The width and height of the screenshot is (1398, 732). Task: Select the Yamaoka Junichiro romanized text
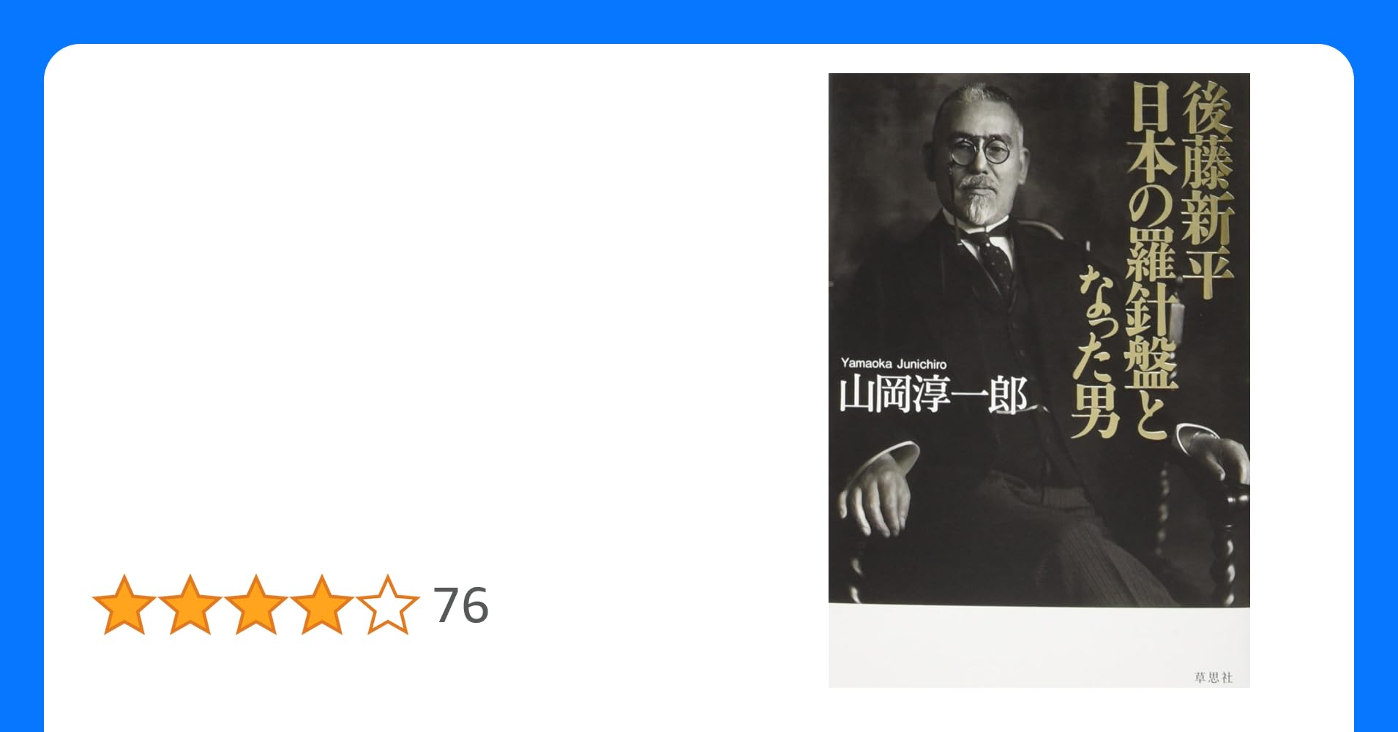(894, 364)
